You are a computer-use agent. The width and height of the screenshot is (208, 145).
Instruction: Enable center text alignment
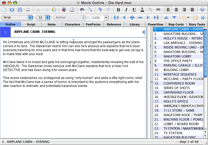(176, 10)
